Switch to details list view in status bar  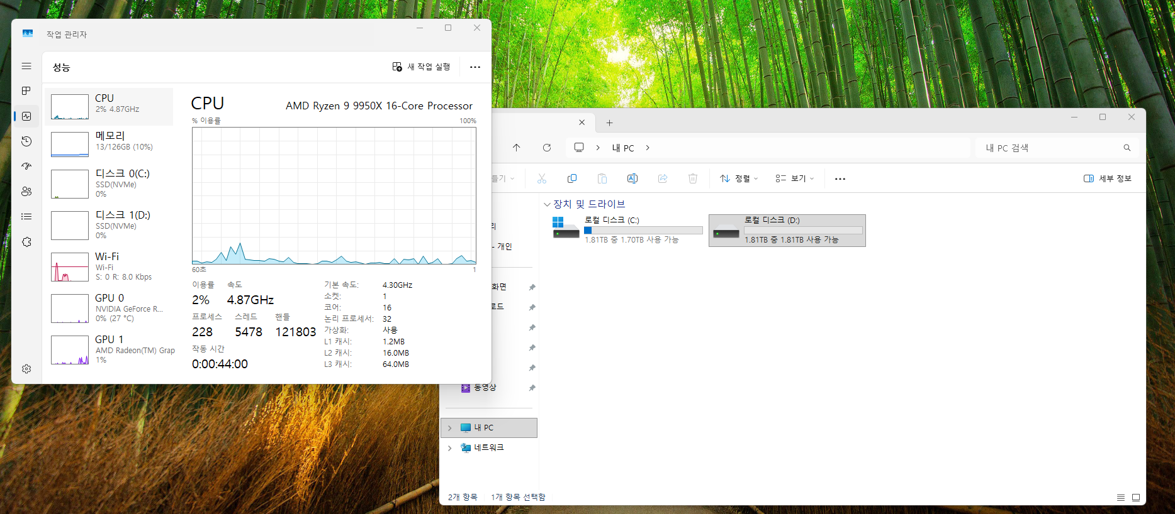1121,497
